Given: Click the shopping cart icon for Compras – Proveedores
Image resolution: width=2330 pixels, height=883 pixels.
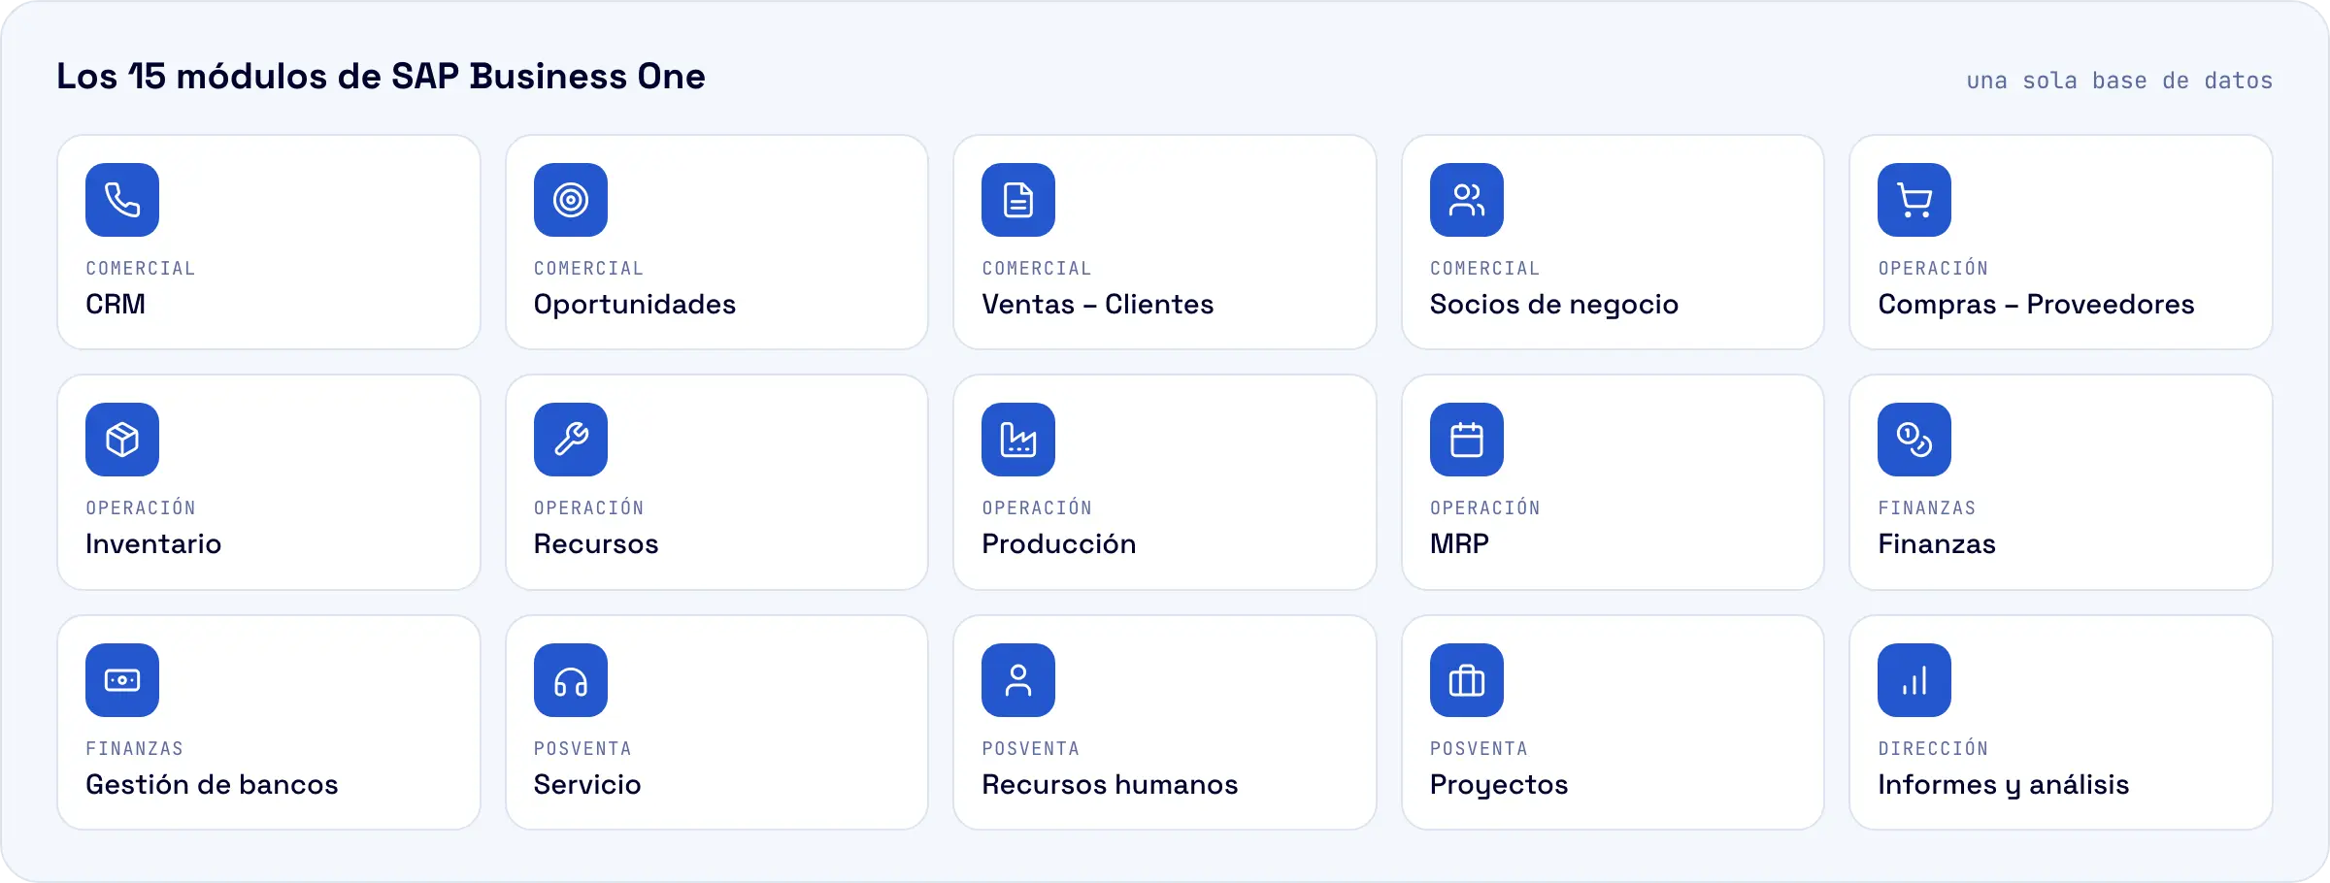Looking at the screenshot, I should [x=1914, y=200].
